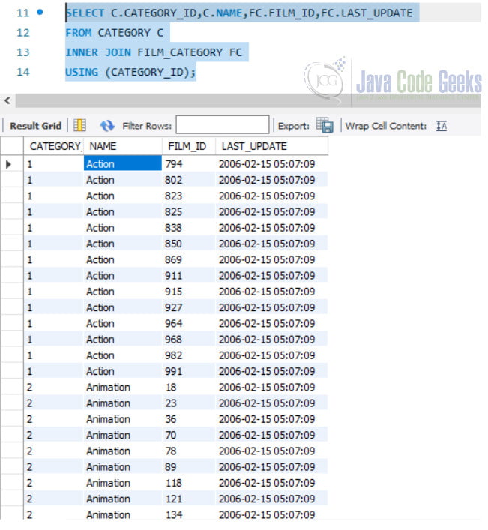
Task: Select the FILM_ID cell 823
Action: 188,196
